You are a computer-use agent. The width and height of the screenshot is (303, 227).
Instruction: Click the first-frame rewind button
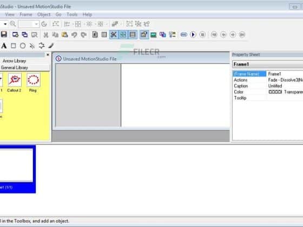tap(214, 35)
